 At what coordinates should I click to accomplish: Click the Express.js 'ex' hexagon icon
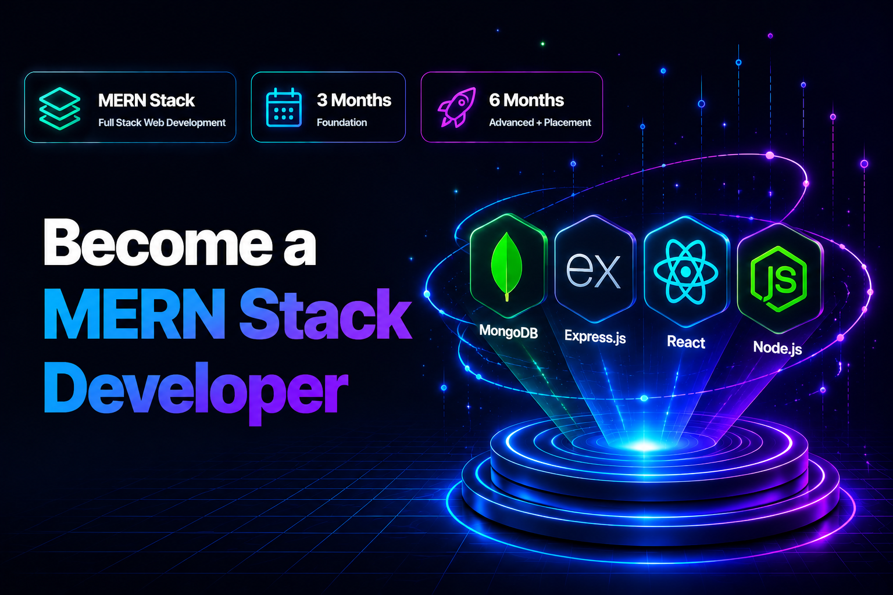click(x=594, y=270)
